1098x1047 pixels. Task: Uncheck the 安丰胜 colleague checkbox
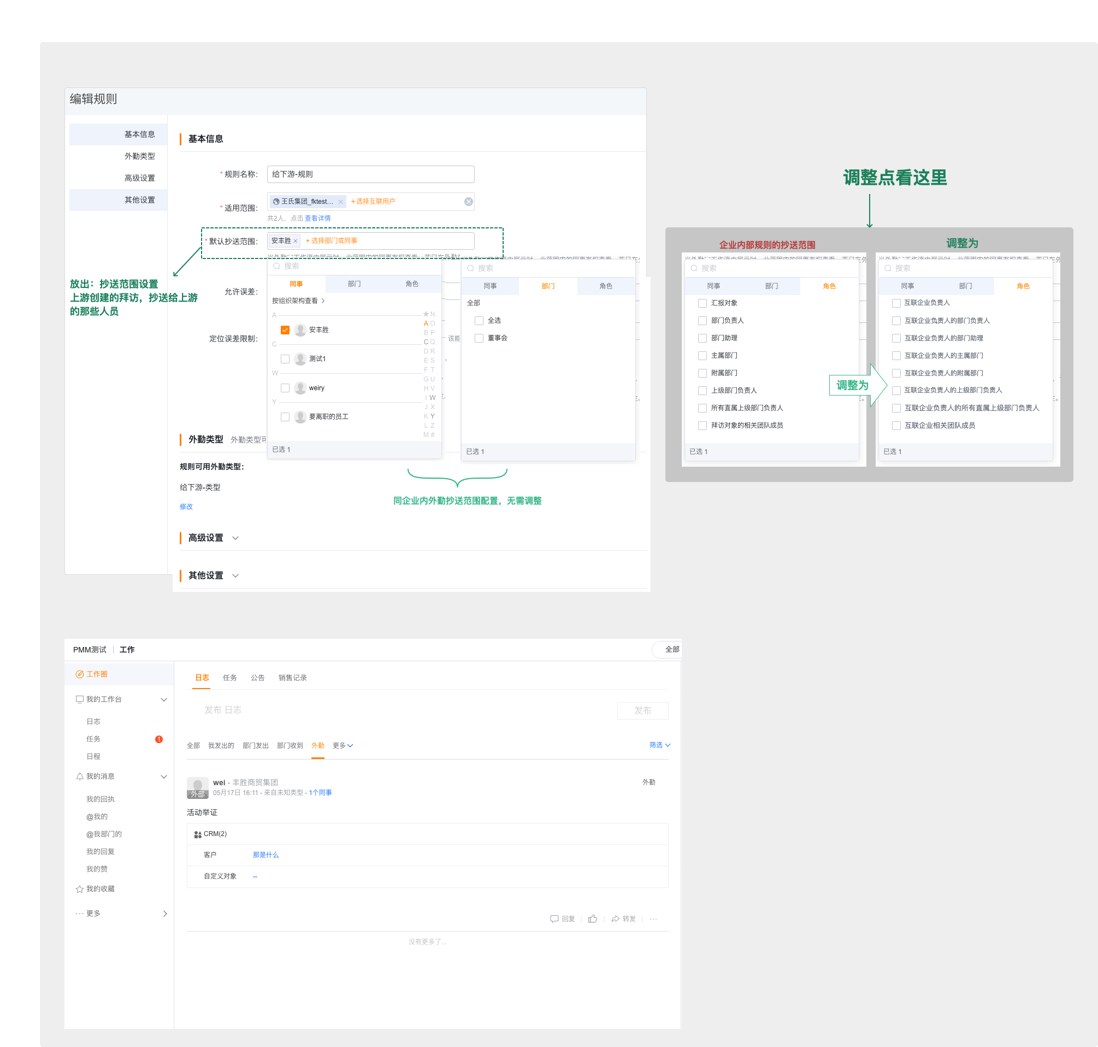click(285, 330)
